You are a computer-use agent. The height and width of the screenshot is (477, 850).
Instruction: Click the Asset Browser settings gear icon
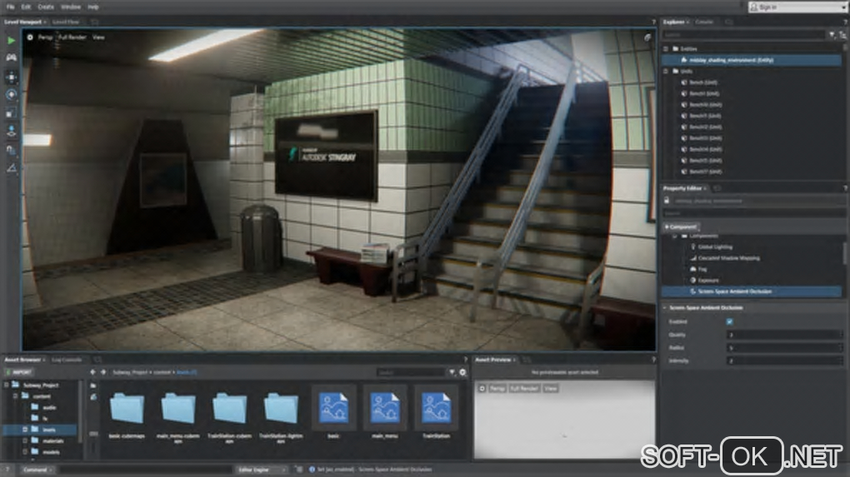pos(462,372)
